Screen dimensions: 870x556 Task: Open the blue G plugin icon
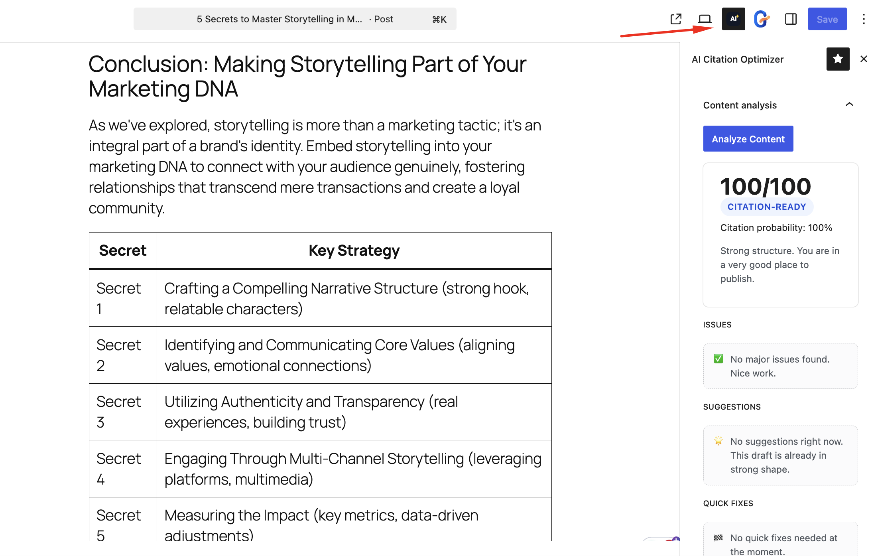(762, 19)
